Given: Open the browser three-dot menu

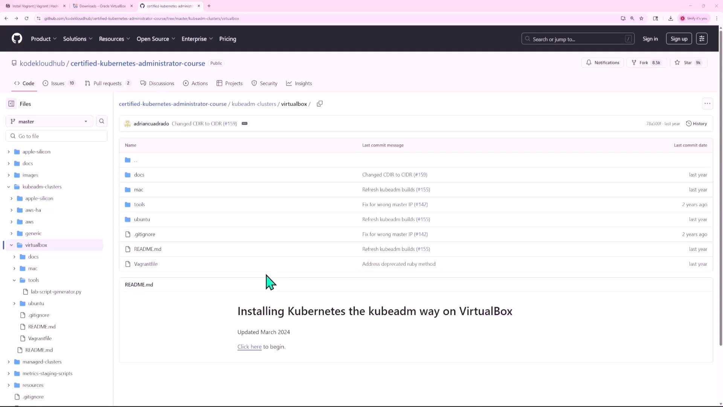Looking at the screenshot, I should click(717, 18).
